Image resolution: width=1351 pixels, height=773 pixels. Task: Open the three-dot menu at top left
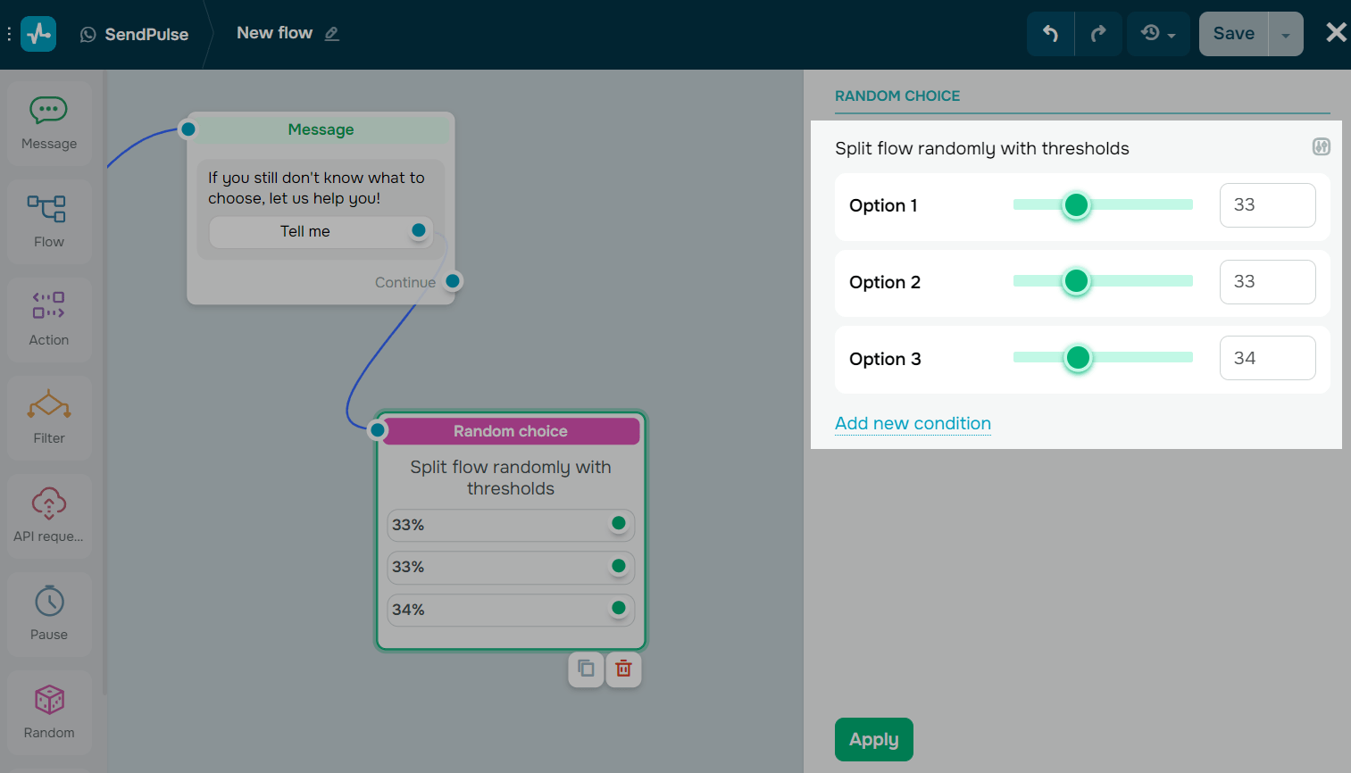click(x=9, y=33)
